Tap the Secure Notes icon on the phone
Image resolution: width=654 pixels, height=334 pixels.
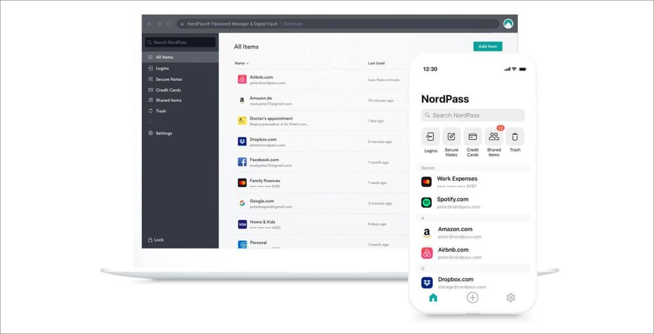pyautogui.click(x=452, y=137)
